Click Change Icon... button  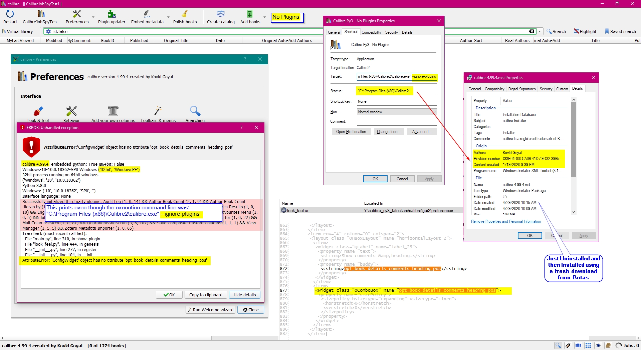coord(389,132)
